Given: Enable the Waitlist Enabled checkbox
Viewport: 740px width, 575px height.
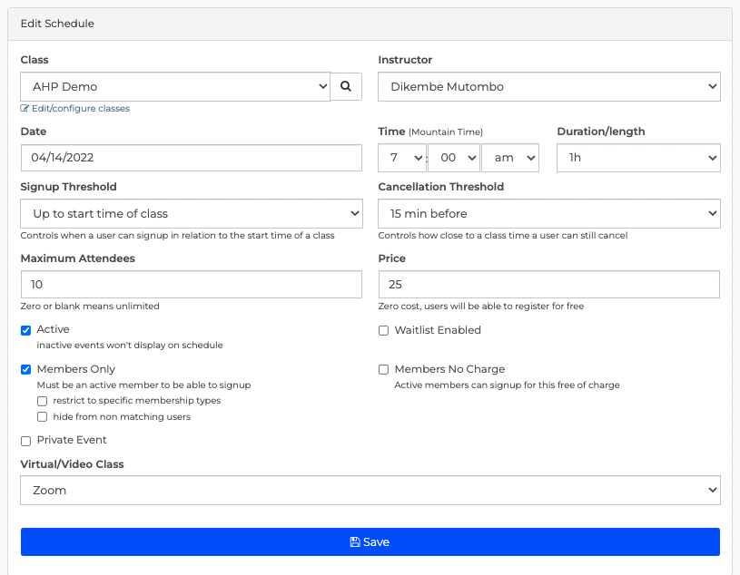Looking at the screenshot, I should [384, 330].
